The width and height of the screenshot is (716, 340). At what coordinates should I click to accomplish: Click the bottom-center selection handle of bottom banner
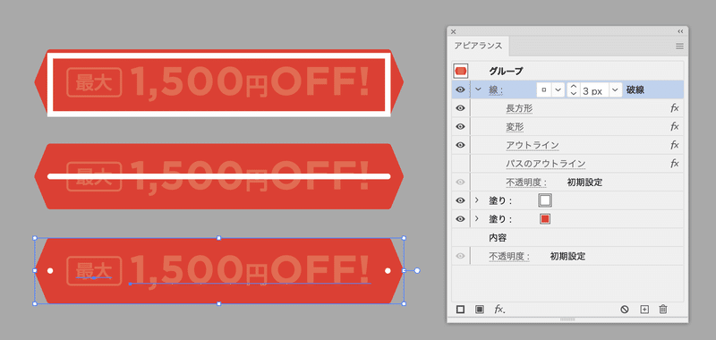(218, 303)
